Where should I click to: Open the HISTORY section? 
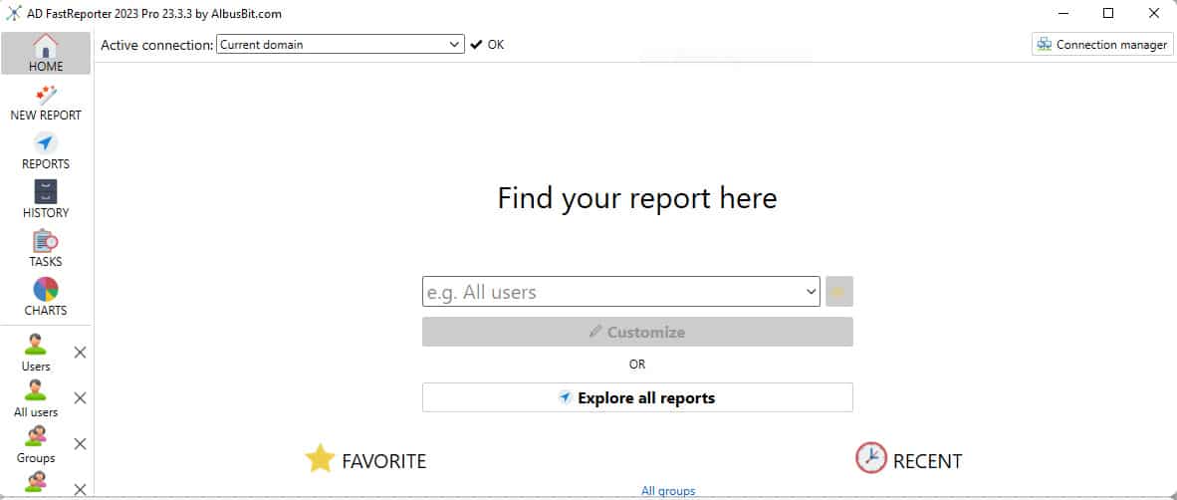coord(46,200)
